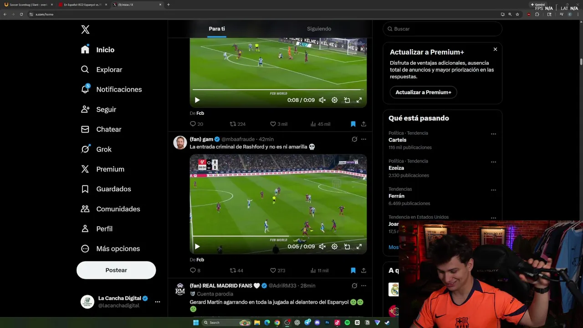Click the X logo in sidebar

tap(85, 30)
